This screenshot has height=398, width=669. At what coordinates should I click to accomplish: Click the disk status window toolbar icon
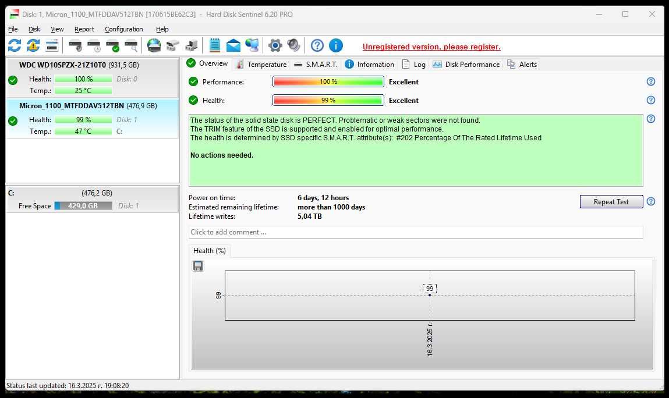point(52,45)
